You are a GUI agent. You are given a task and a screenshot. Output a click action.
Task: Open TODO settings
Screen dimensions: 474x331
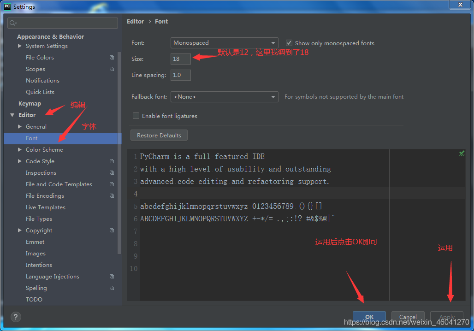coord(34,299)
